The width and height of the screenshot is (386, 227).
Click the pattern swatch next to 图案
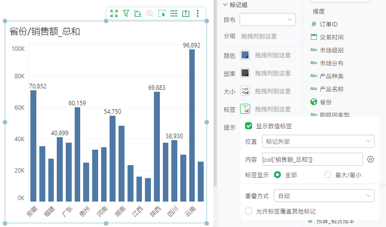click(245, 73)
